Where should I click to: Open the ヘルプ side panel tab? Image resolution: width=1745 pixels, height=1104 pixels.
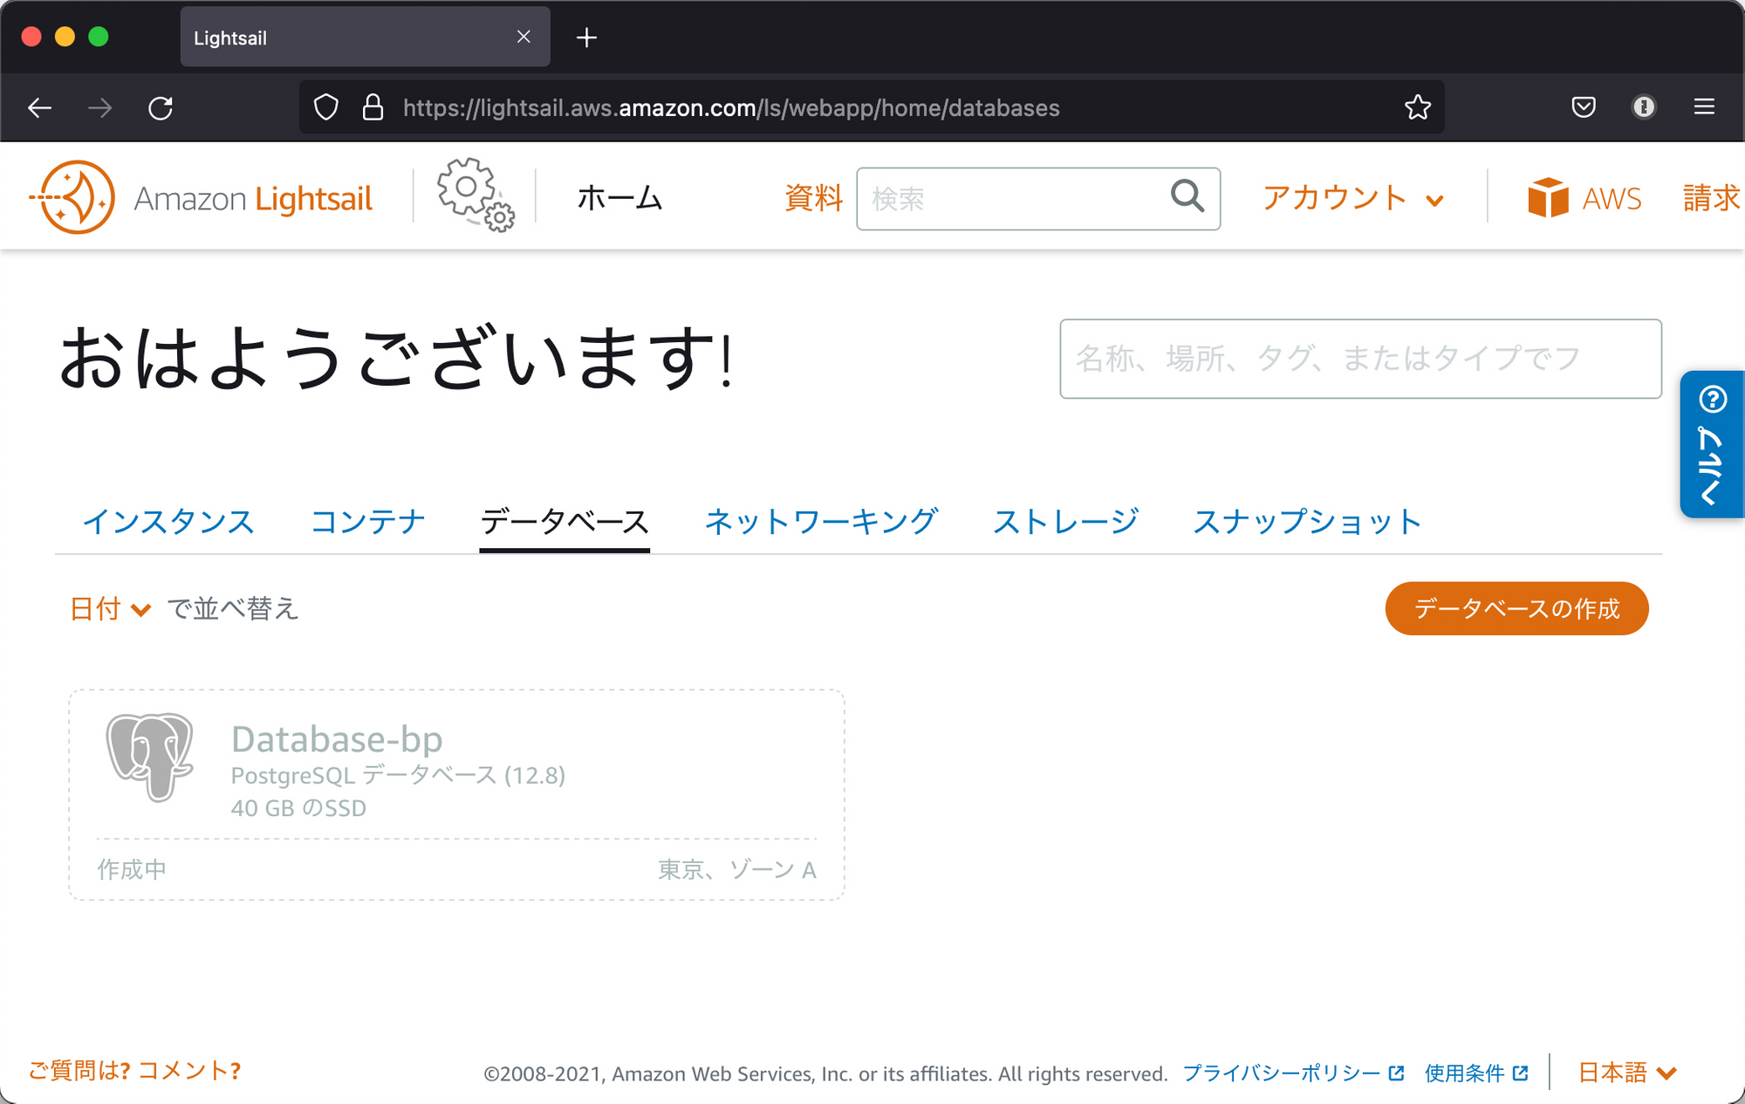[x=1712, y=444]
